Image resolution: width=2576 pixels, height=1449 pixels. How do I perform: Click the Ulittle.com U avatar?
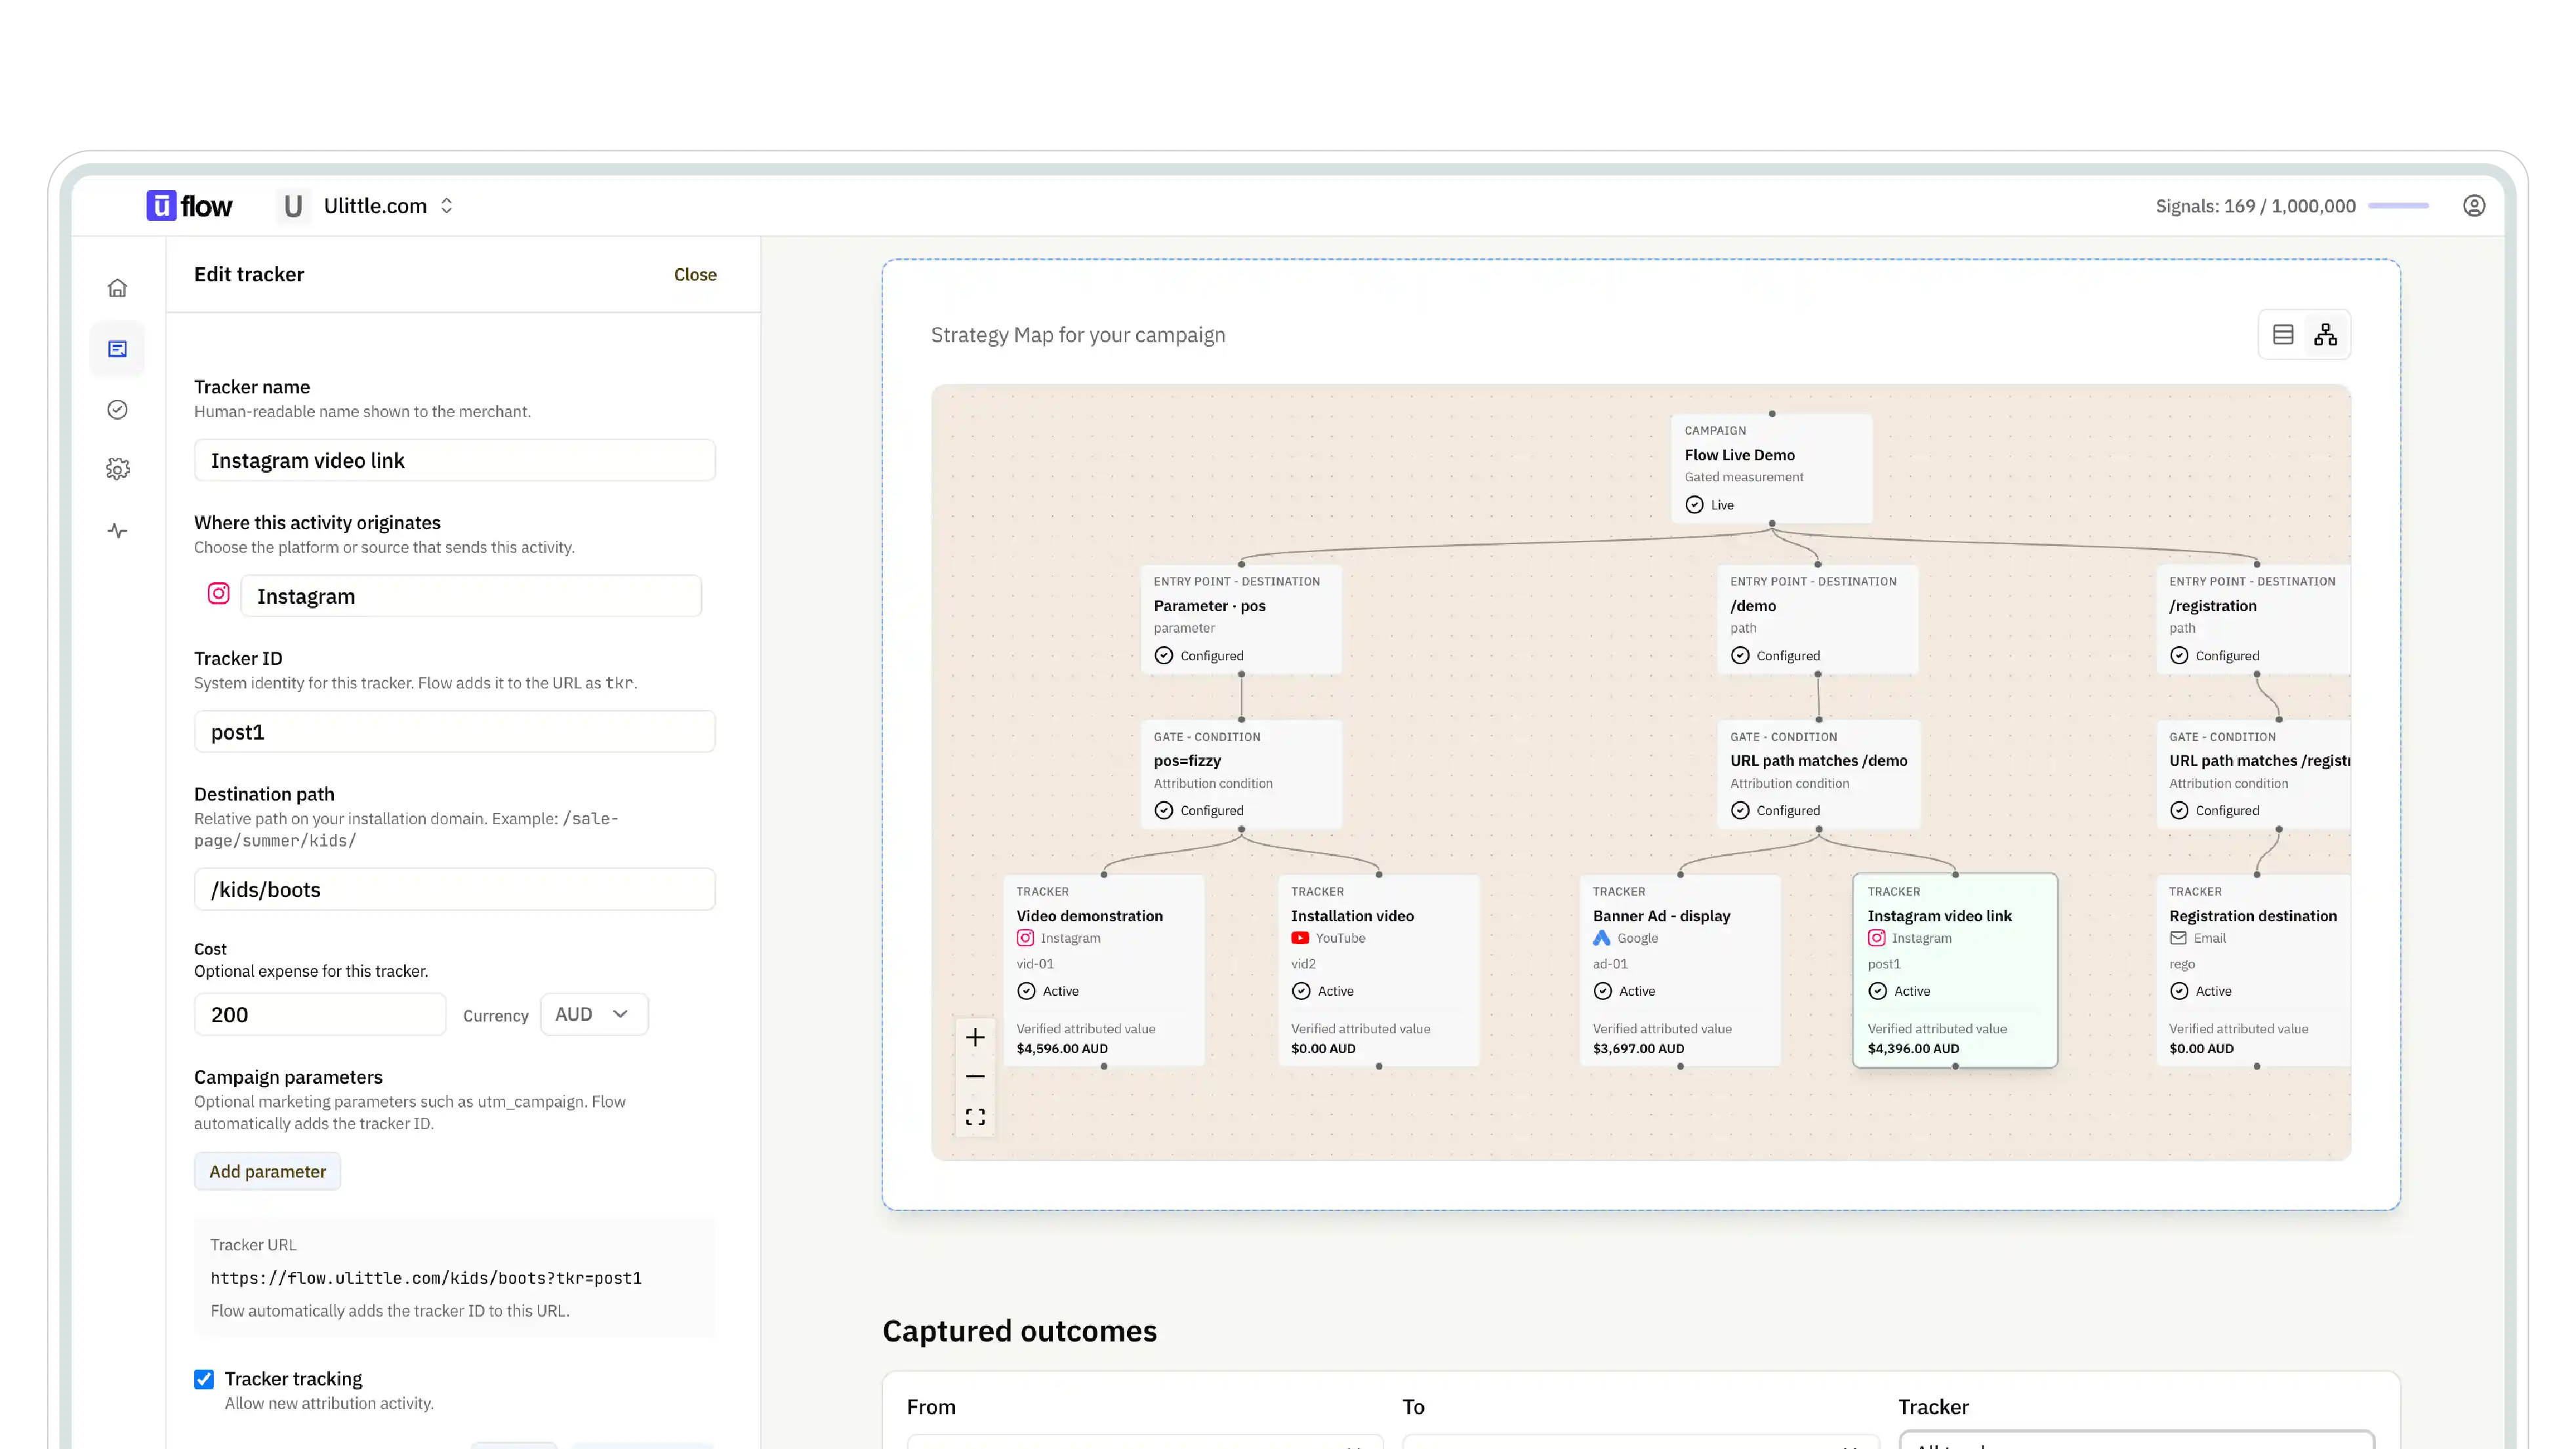(293, 206)
